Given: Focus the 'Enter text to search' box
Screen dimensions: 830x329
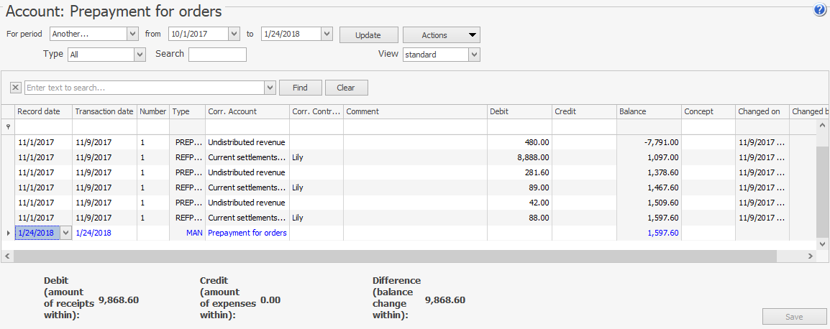Looking at the screenshot, I should point(144,88).
